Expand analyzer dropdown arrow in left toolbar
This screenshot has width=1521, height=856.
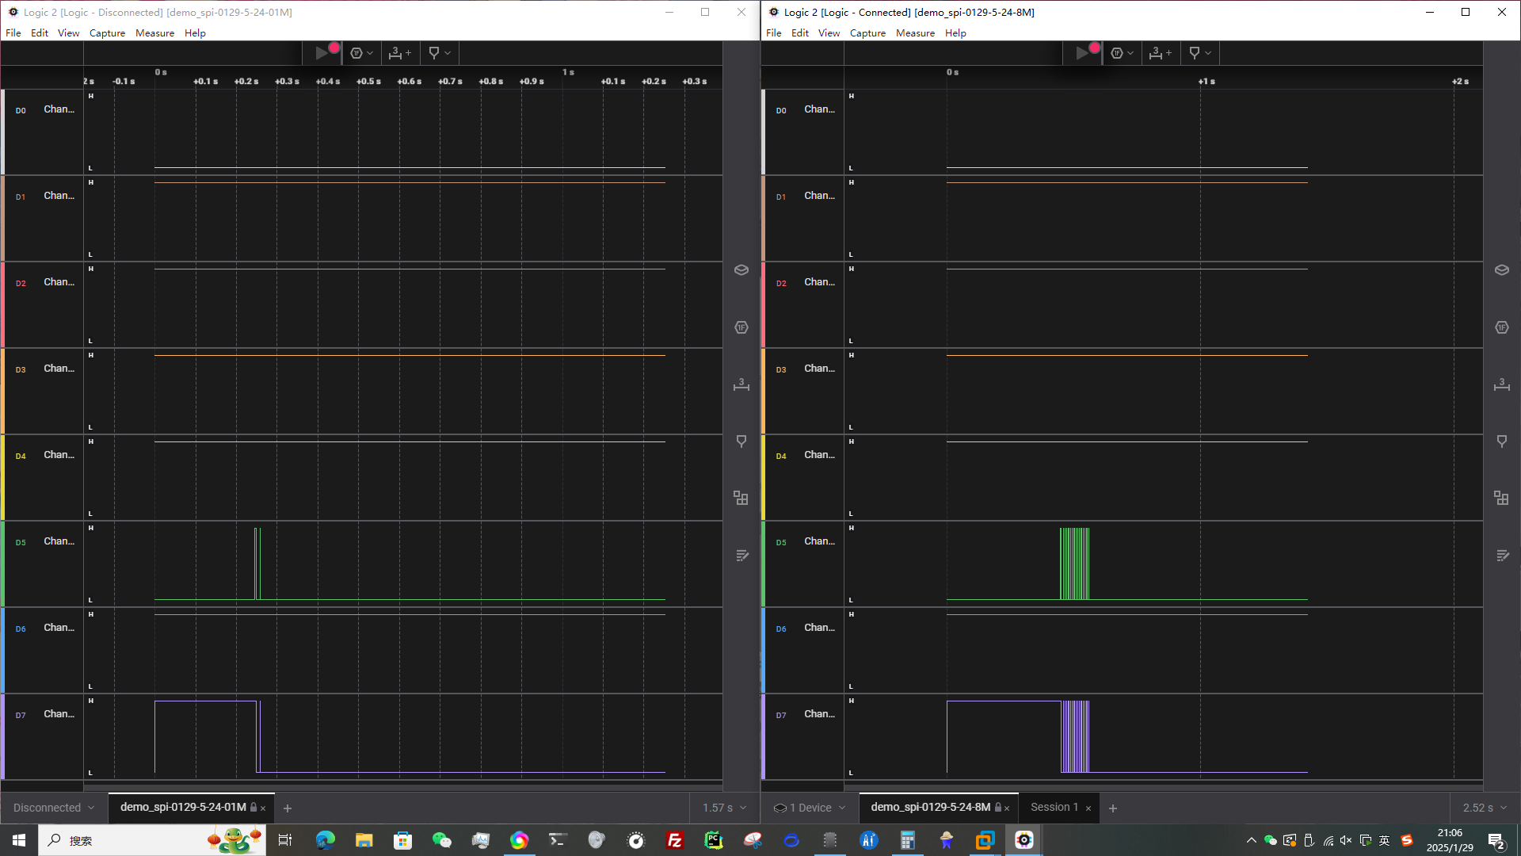click(x=370, y=53)
